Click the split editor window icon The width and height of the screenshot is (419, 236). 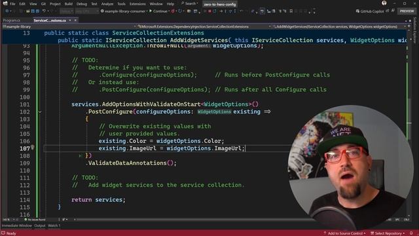click(409, 26)
